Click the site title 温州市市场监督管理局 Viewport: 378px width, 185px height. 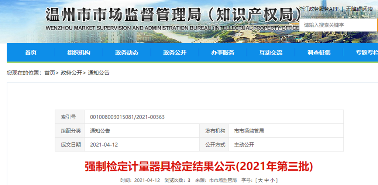pos(123,15)
